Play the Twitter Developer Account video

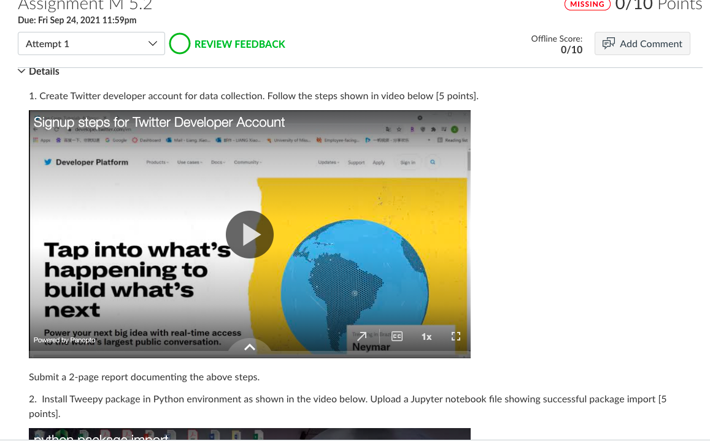click(250, 235)
